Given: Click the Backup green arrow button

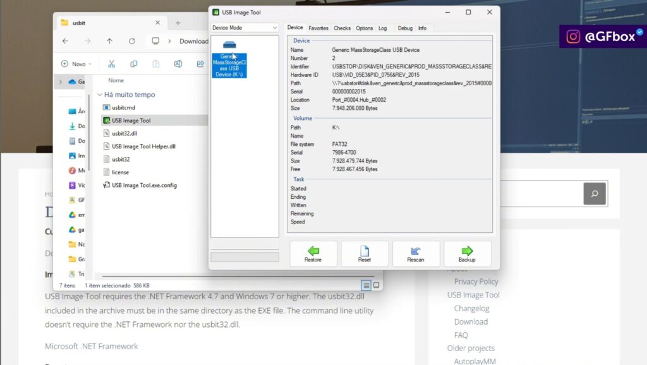Looking at the screenshot, I should pos(467,254).
